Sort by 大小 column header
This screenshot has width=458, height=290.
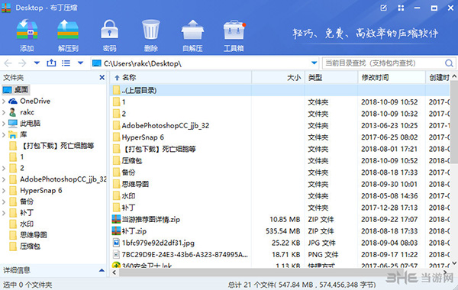(x=278, y=77)
